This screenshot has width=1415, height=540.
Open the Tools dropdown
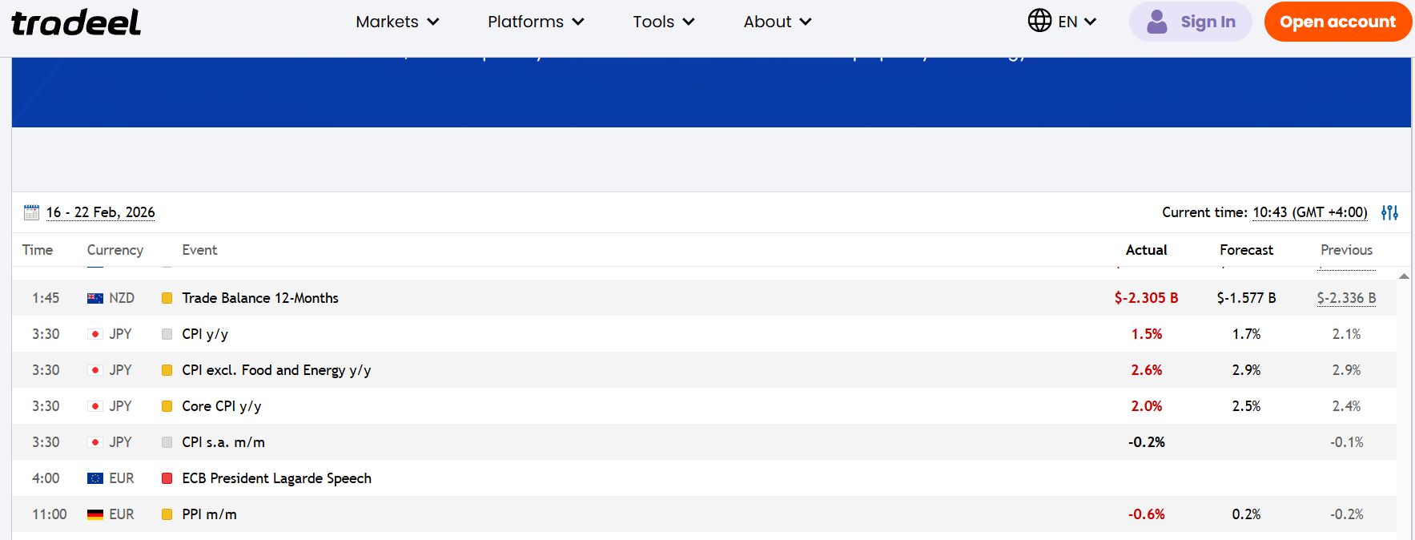[x=663, y=22]
